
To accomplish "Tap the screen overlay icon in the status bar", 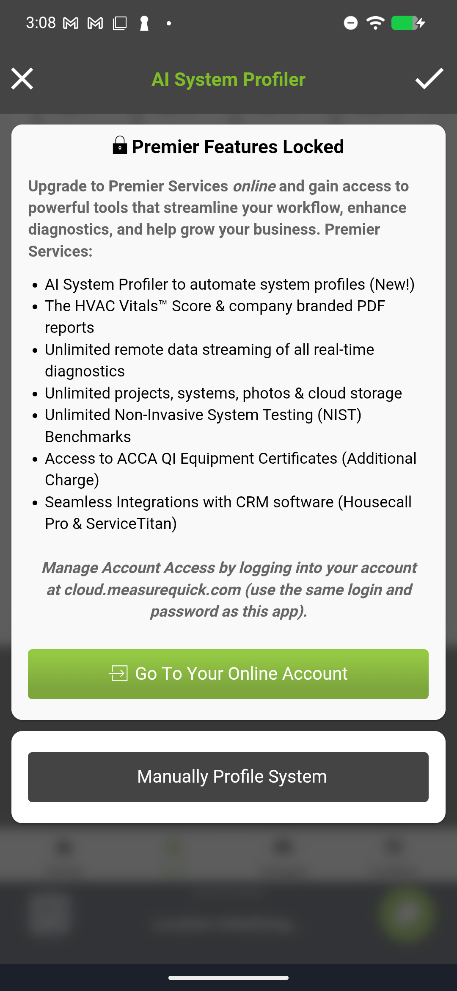I will [120, 23].
